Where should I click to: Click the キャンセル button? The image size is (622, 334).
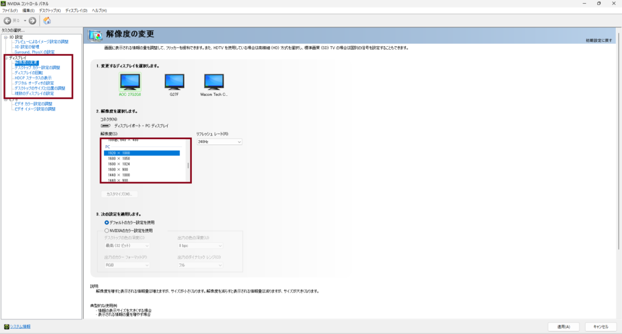[x=596, y=327]
